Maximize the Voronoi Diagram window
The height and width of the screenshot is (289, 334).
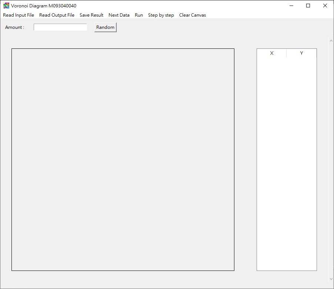point(308,6)
